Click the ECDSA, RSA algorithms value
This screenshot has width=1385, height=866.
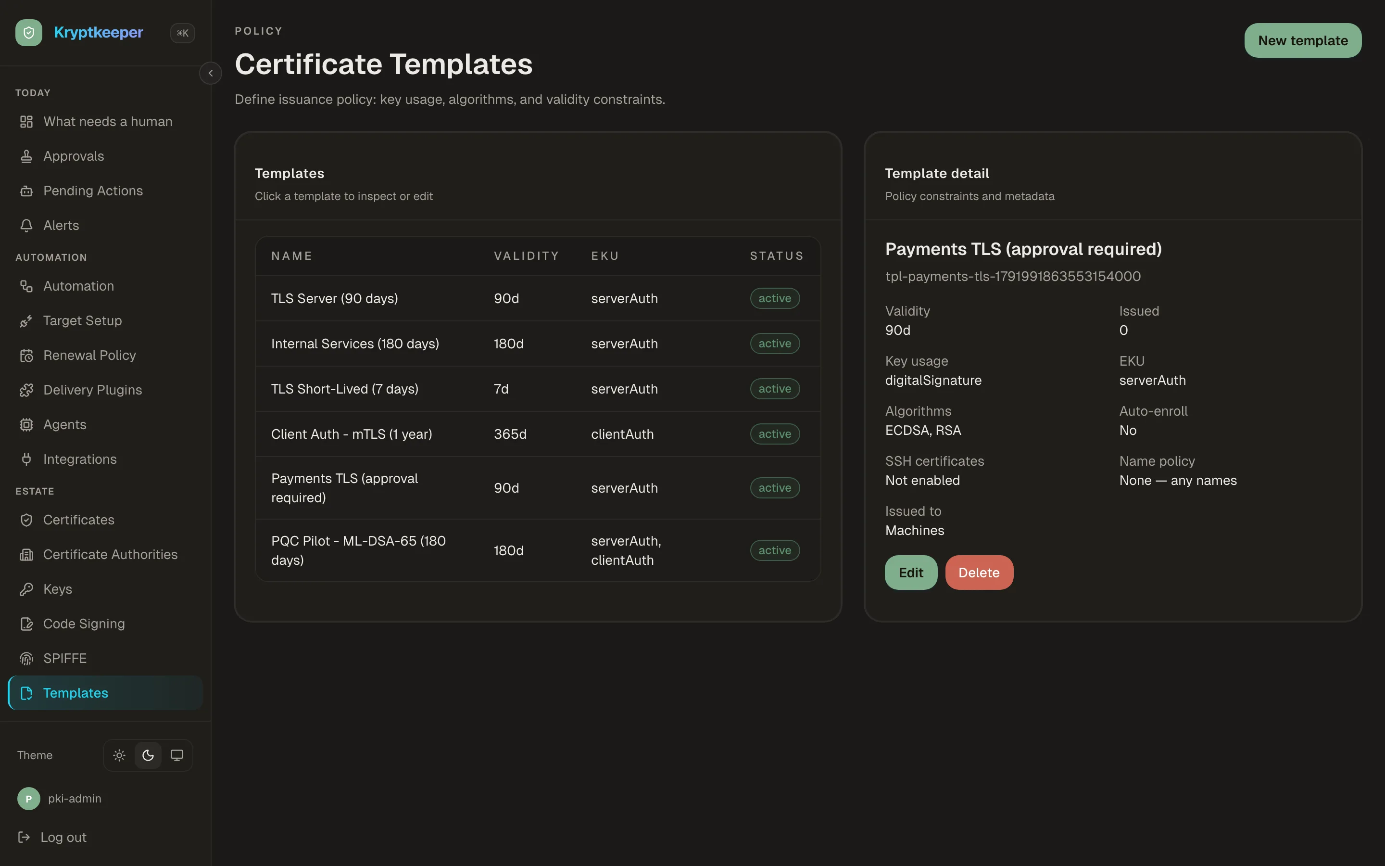tap(922, 430)
